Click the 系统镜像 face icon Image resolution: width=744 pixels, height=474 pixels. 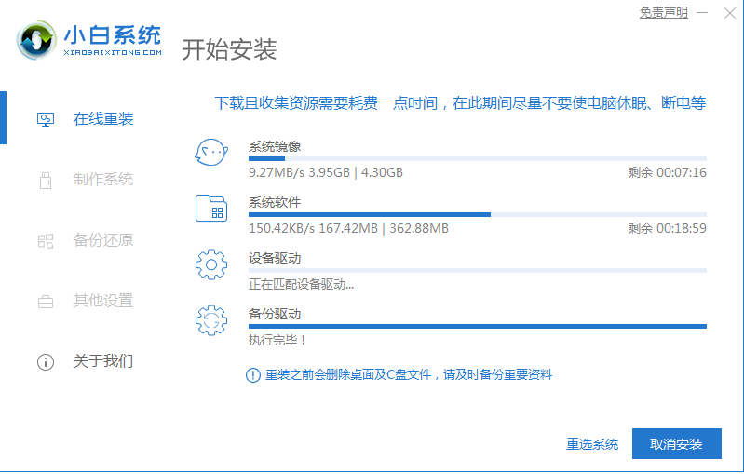(211, 153)
